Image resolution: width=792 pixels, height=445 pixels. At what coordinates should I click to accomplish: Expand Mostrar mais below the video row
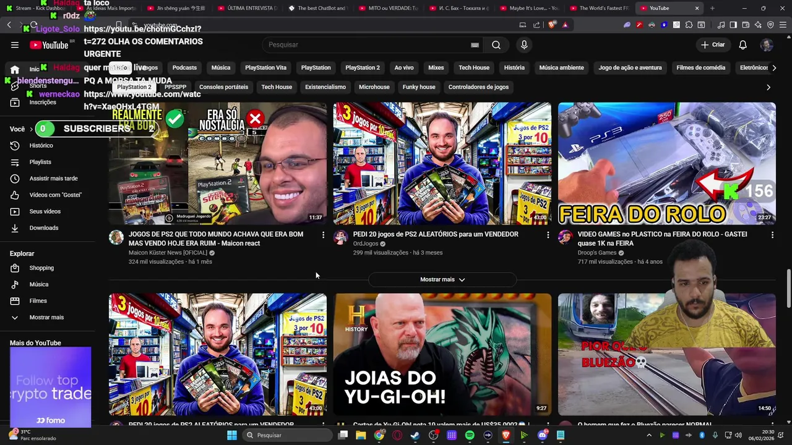(x=442, y=279)
